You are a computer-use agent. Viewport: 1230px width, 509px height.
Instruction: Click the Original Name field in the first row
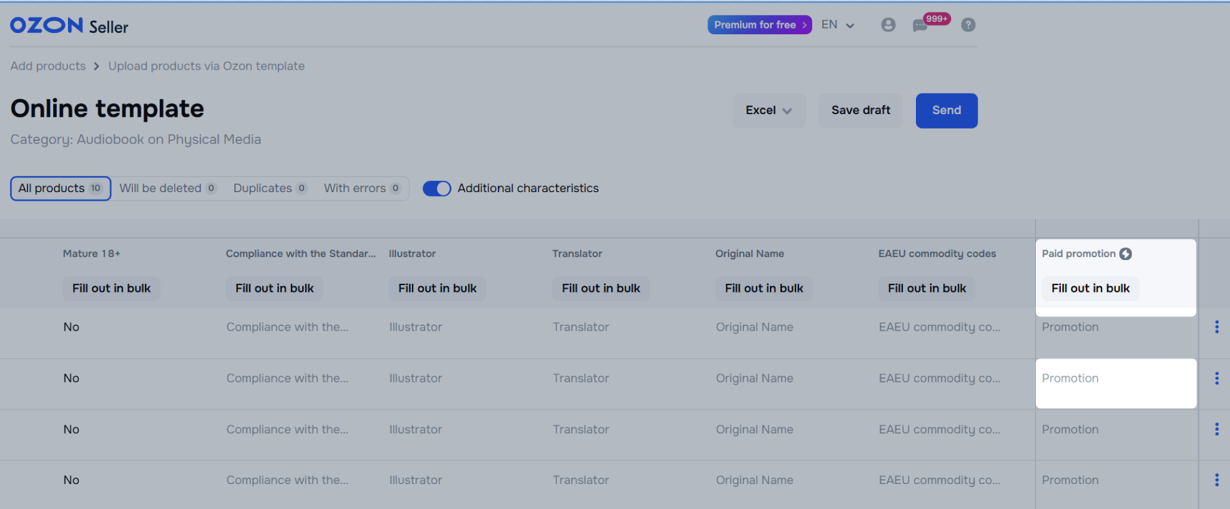pos(754,327)
